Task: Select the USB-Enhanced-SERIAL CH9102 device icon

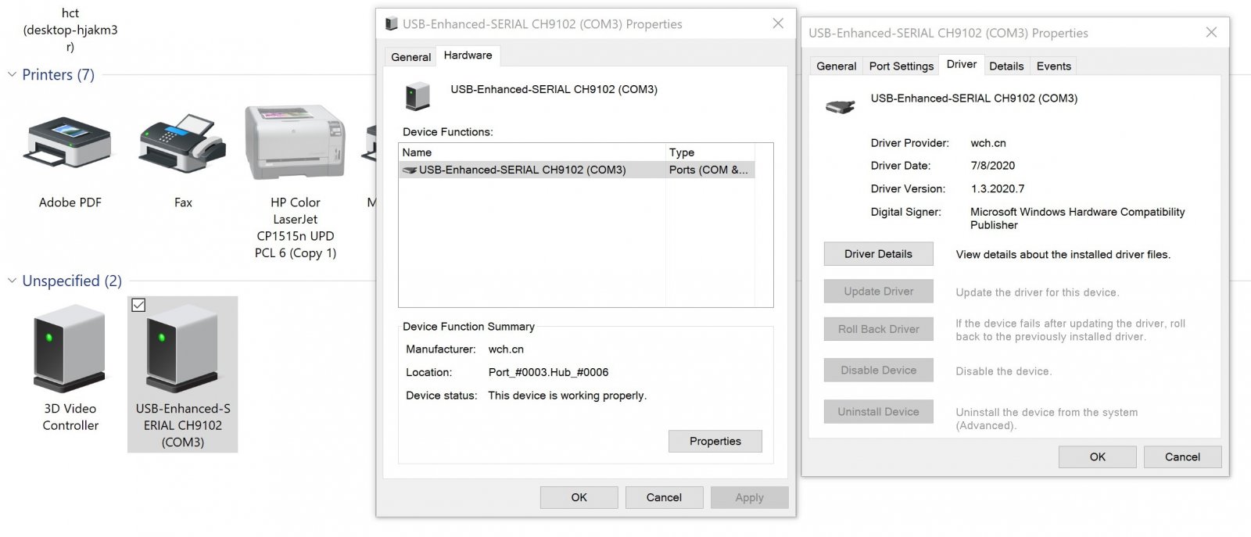Action: [x=183, y=349]
